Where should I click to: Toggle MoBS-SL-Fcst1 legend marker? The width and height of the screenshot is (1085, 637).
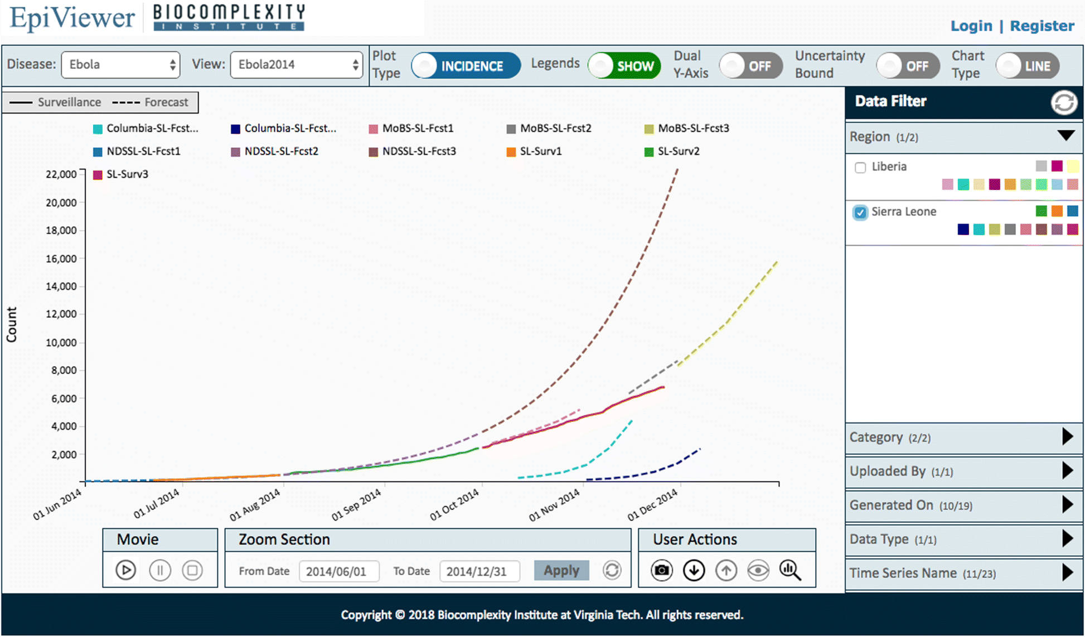coord(374,129)
